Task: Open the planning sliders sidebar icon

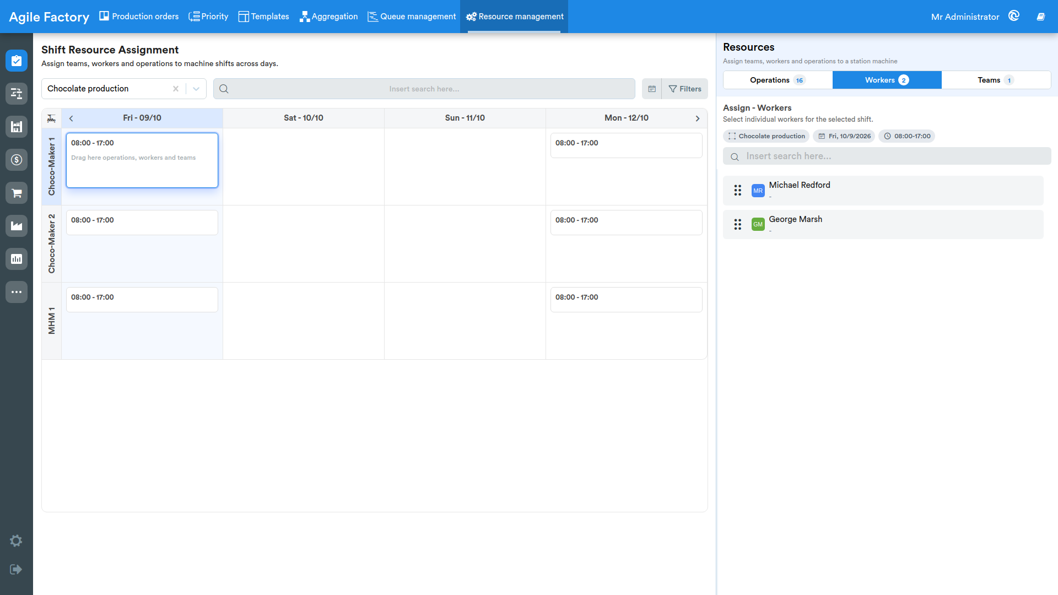Action: (x=17, y=94)
